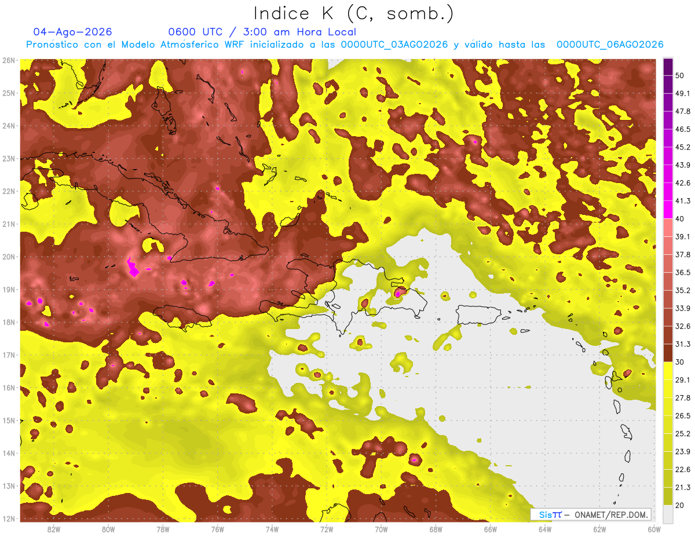Select the '76W' longitude tick label
The width and height of the screenshot is (695, 537).
click(217, 529)
